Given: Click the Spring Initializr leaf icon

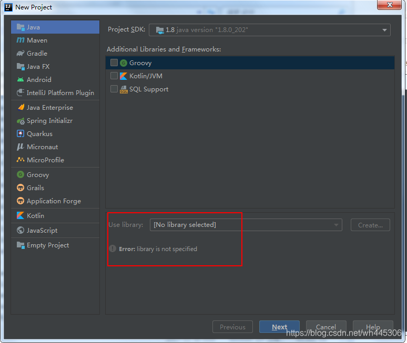Looking at the screenshot, I should click(x=21, y=121).
